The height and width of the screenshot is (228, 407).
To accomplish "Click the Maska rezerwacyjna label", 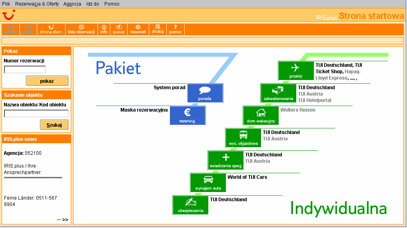I will point(144,110).
